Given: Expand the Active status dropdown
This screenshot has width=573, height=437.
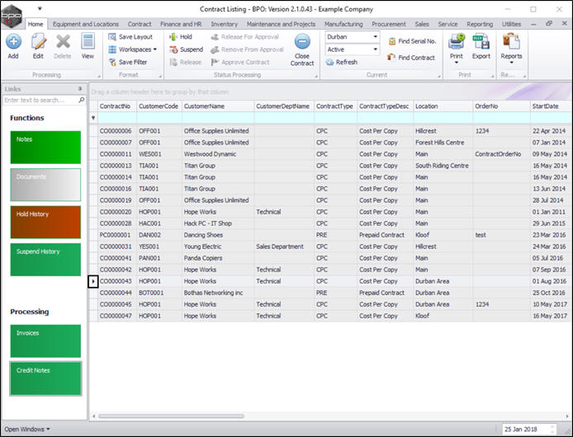Looking at the screenshot, I should click(x=375, y=49).
